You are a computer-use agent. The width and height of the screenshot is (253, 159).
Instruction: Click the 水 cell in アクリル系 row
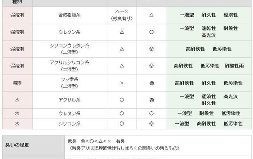pos(17,100)
